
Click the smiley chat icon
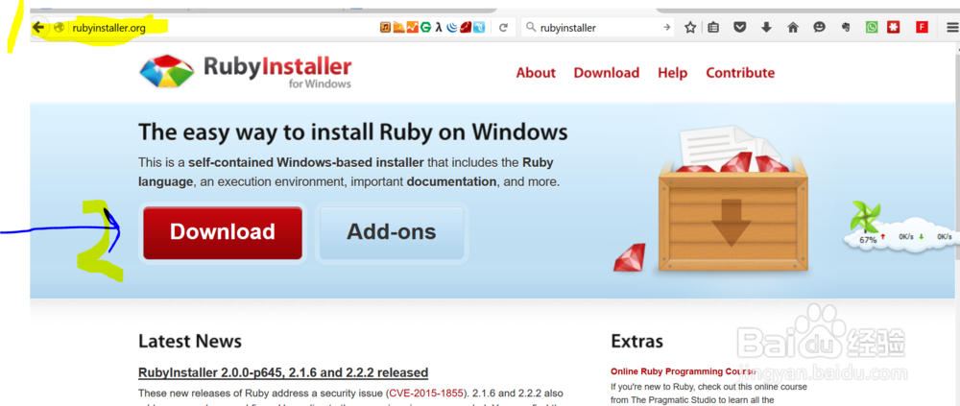pos(819,28)
